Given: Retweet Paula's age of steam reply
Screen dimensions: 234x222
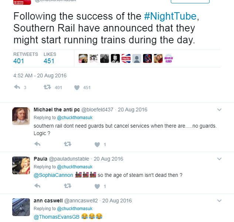Looking at the screenshot, I should click(x=67, y=186).
